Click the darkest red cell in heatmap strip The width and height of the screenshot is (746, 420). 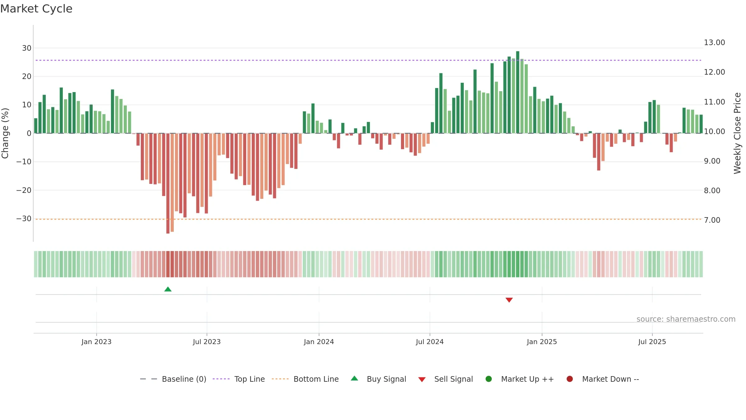pos(168,264)
